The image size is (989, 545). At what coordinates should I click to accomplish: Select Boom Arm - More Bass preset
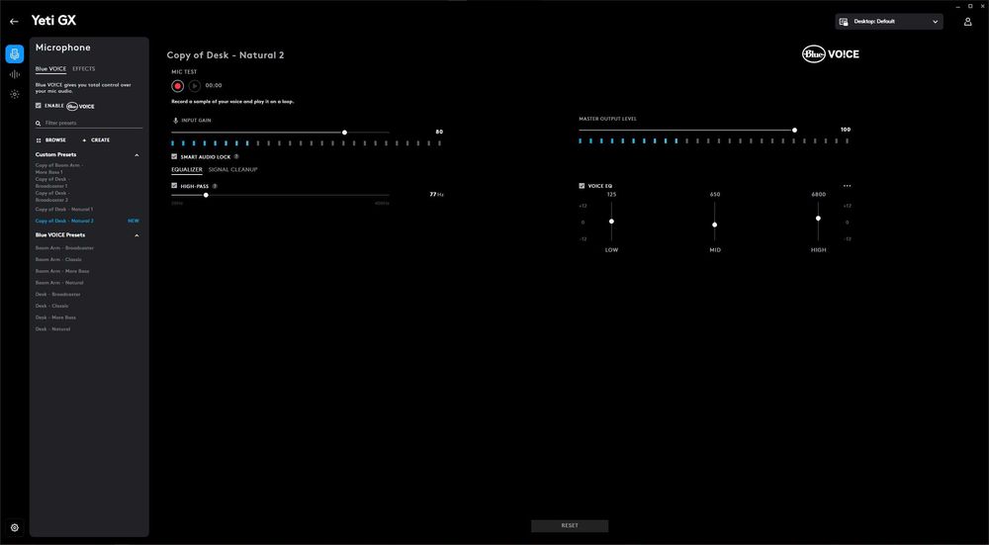pyautogui.click(x=62, y=271)
